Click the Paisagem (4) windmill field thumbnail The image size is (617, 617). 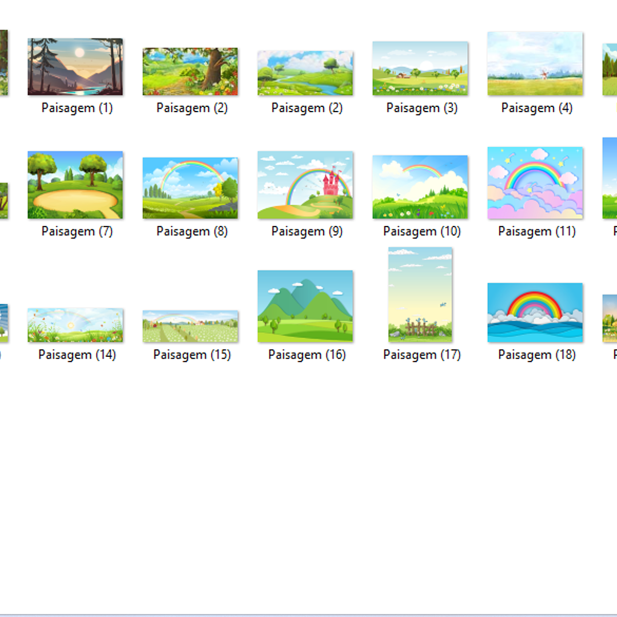pos(535,63)
